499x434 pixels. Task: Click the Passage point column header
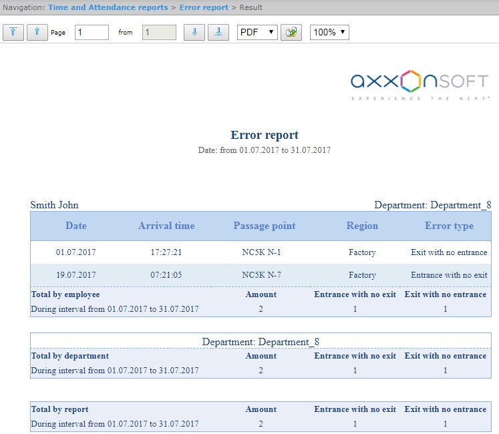tap(265, 226)
